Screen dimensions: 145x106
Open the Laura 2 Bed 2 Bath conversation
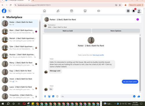[19, 88]
